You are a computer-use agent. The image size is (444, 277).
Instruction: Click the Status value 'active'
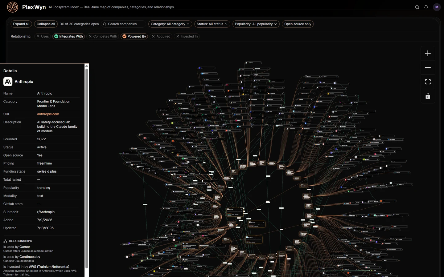(42, 147)
